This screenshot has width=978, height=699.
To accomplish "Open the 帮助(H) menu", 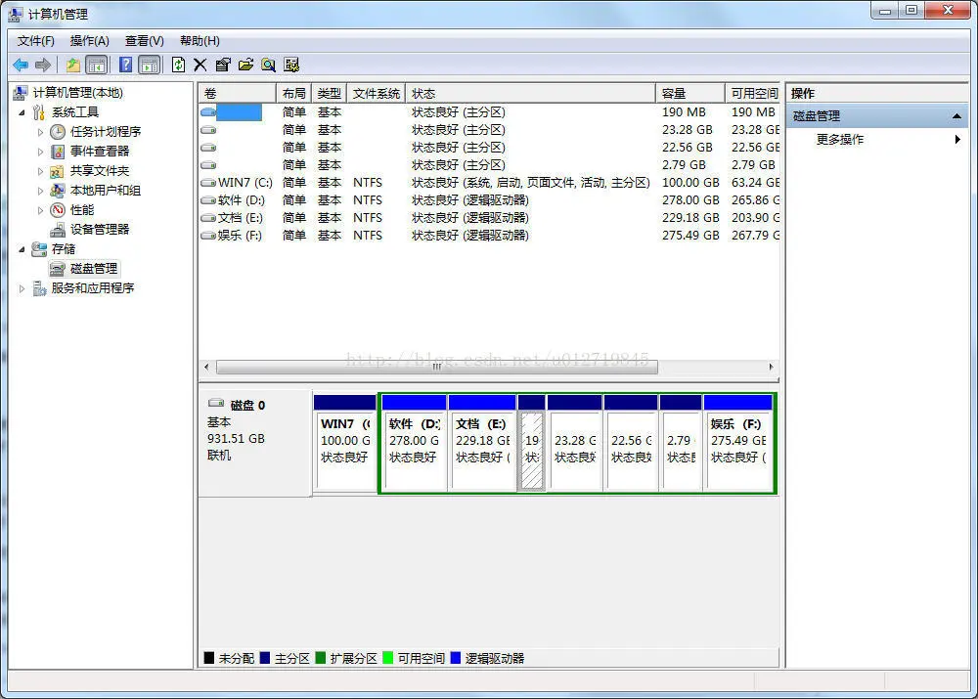I will tap(200, 41).
